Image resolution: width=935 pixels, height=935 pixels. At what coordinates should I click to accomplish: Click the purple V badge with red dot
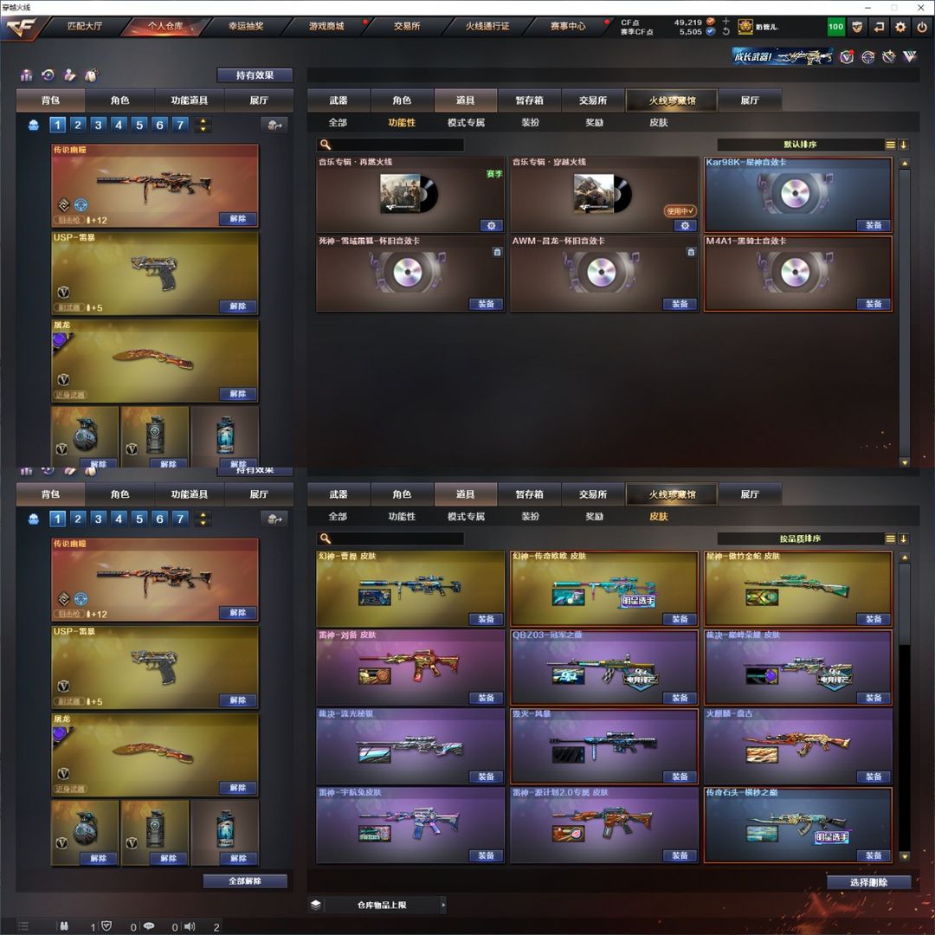[847, 56]
